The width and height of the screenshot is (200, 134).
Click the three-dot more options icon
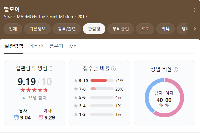point(195,10)
